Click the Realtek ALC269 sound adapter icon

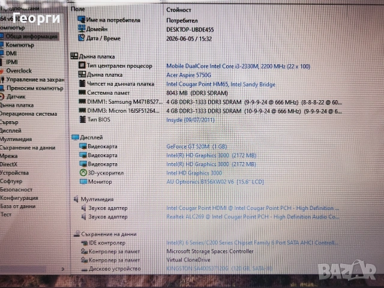(x=84, y=217)
